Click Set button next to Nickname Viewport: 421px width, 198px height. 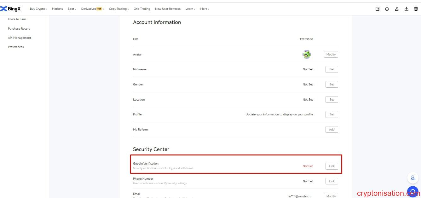tap(332, 69)
